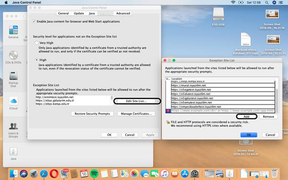Open Startup Disk preference pane
This screenshot has width=288, height=180.
13,79
